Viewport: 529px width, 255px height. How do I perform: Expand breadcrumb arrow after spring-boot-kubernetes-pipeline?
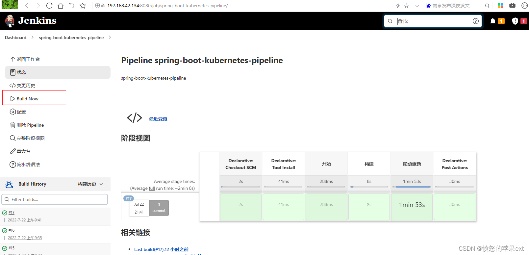point(110,37)
